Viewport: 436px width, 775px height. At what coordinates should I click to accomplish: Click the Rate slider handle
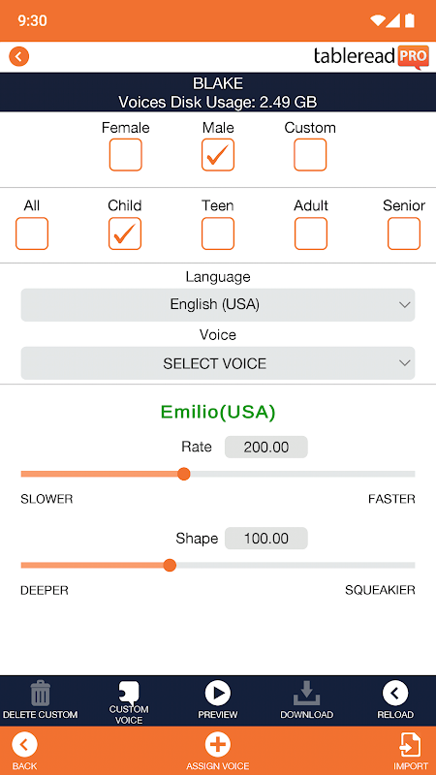tap(184, 474)
